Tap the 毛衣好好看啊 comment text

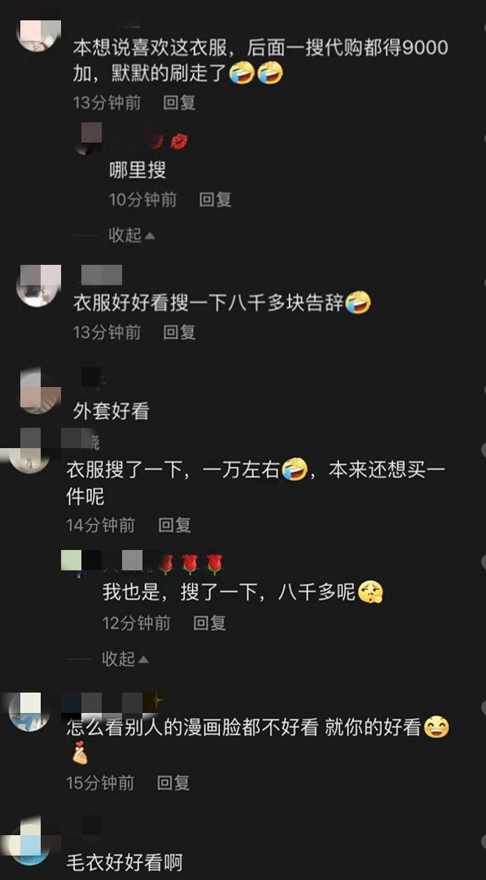[x=125, y=862]
